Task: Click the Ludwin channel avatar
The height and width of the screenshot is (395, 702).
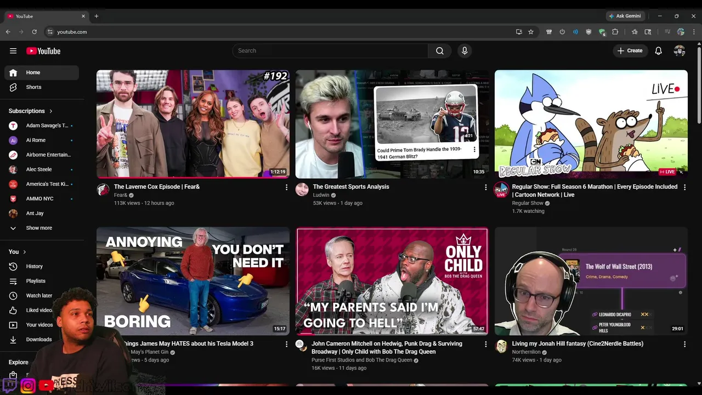Action: [x=302, y=190]
